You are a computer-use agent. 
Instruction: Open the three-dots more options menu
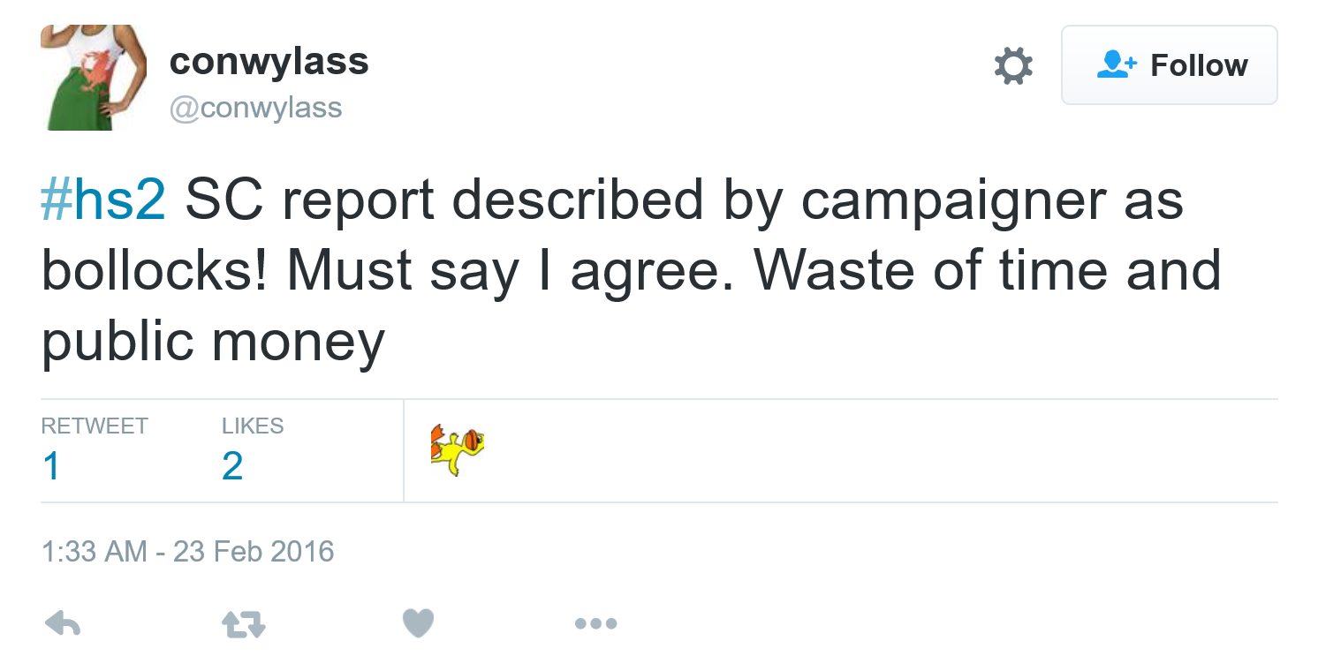click(595, 624)
